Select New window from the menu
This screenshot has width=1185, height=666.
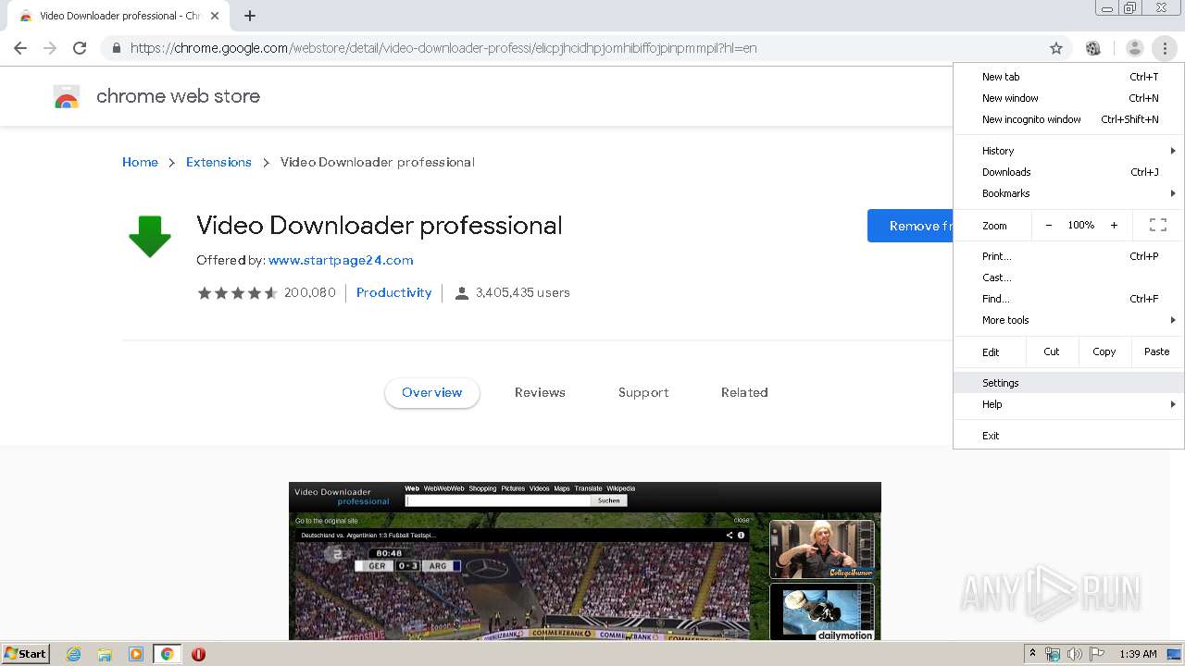click(1068, 98)
